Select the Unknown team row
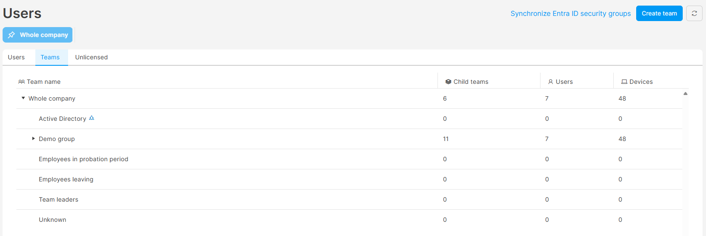Screen dimensions: 706x236 [x=349, y=220]
